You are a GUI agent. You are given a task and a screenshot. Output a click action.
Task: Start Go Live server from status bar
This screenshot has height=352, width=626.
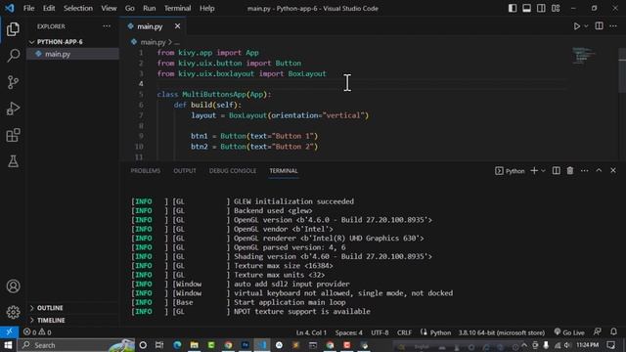click(x=569, y=332)
